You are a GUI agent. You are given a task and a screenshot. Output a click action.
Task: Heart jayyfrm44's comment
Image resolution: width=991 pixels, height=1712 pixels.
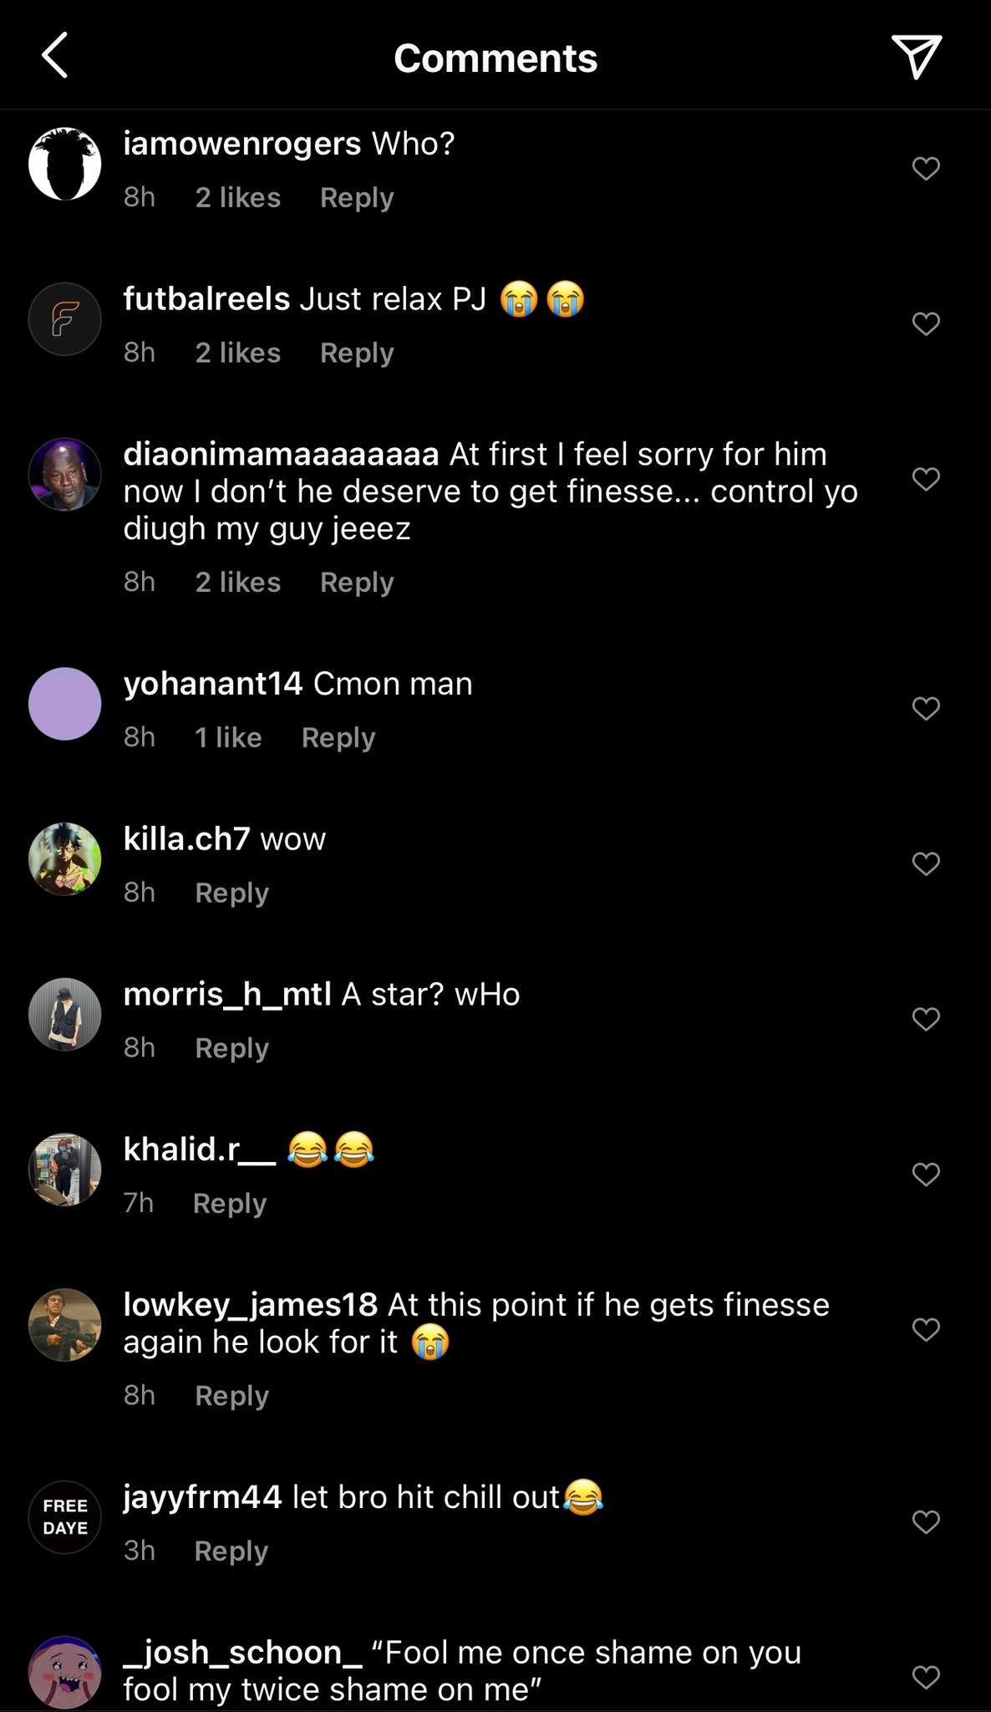(926, 1522)
